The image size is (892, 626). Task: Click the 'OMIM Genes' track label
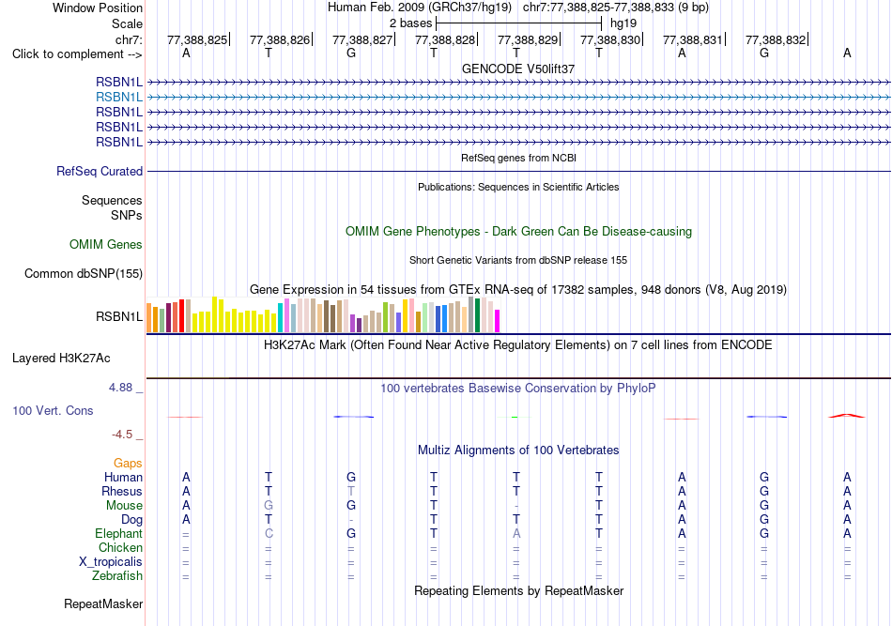click(106, 244)
